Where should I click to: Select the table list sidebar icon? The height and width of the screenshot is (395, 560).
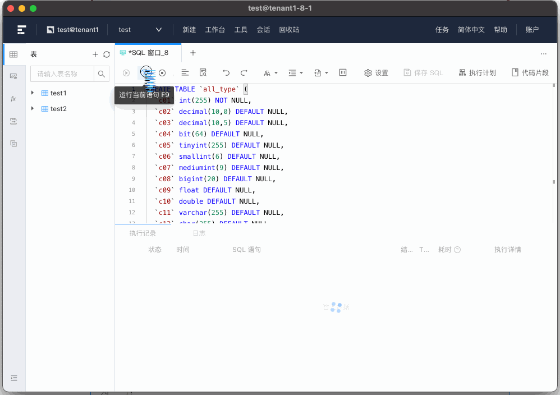click(13, 54)
